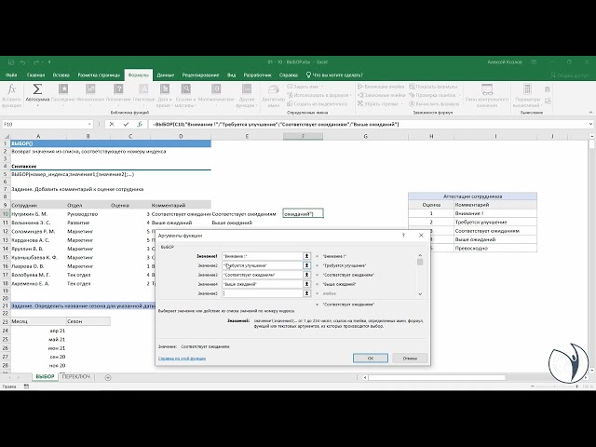Click Evaluate Formula in ribbon
The height and width of the screenshot is (447, 596).
tap(434, 103)
